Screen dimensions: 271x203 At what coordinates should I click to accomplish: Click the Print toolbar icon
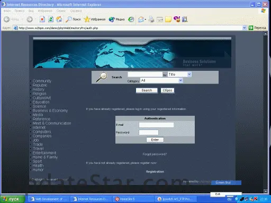(x=151, y=20)
